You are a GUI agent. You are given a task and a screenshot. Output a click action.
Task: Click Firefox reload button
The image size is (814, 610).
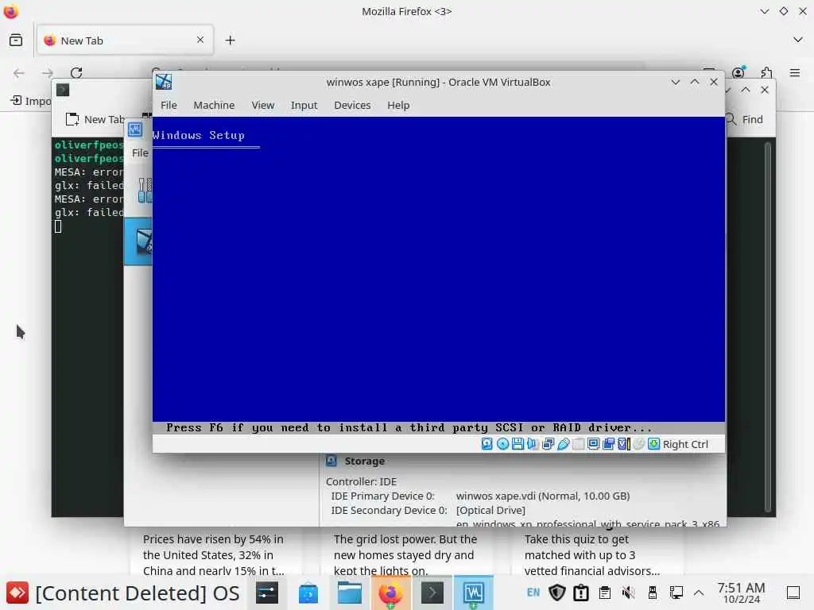pyautogui.click(x=76, y=72)
